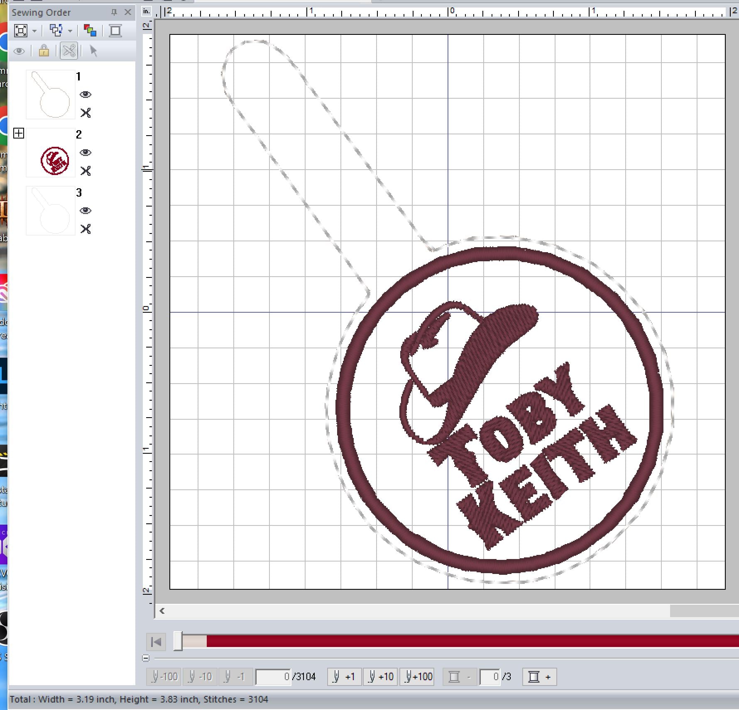Click the frame icon in Sewing Order toolbar
Image resolution: width=739 pixels, height=710 pixels.
pos(115,31)
